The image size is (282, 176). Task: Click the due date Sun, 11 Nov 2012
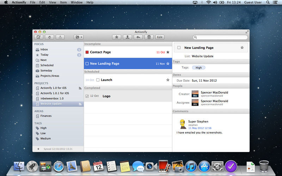tap(204, 81)
